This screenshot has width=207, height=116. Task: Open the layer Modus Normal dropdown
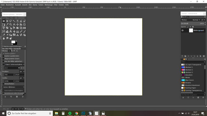[x=195, y=20]
